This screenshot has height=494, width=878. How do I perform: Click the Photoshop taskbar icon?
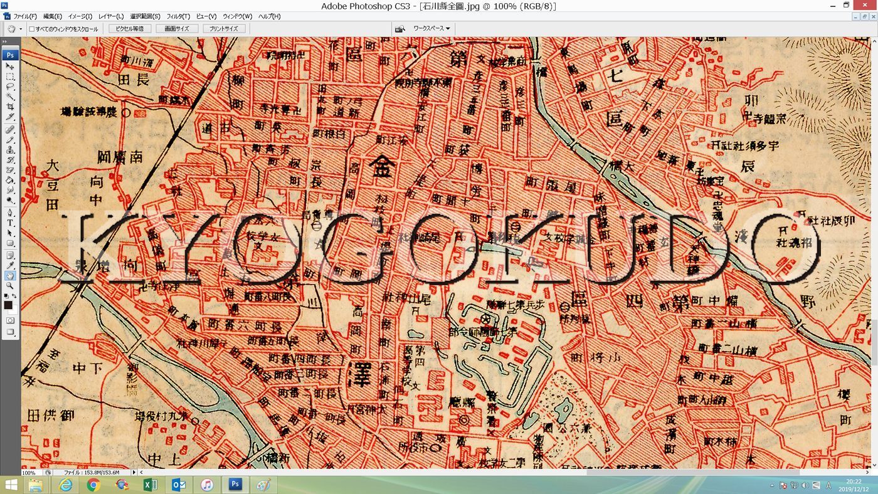235,485
